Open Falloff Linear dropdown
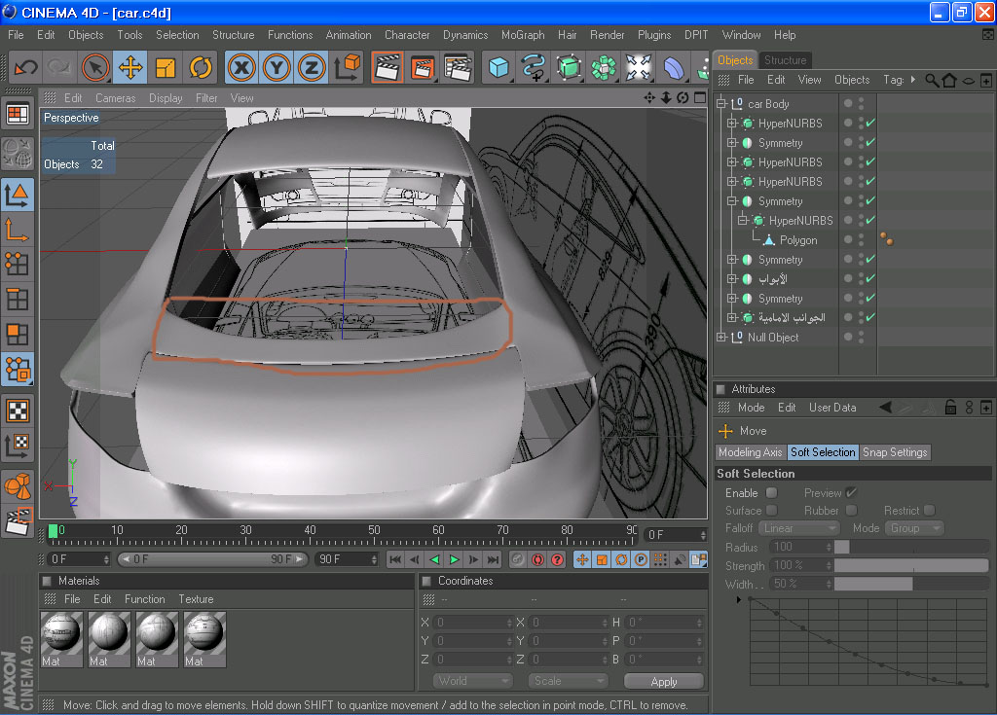This screenshot has width=997, height=715. click(798, 528)
